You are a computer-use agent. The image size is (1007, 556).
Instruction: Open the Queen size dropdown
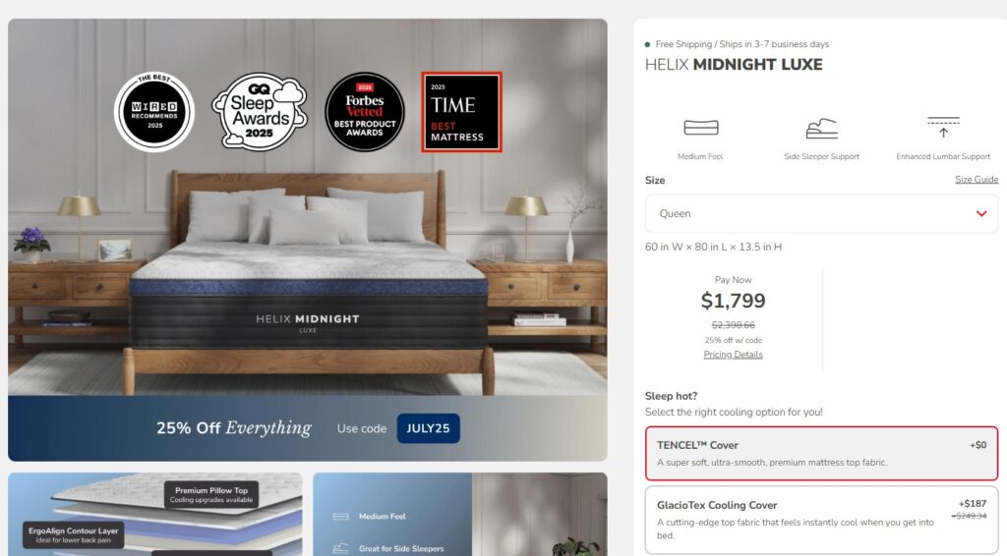[821, 213]
